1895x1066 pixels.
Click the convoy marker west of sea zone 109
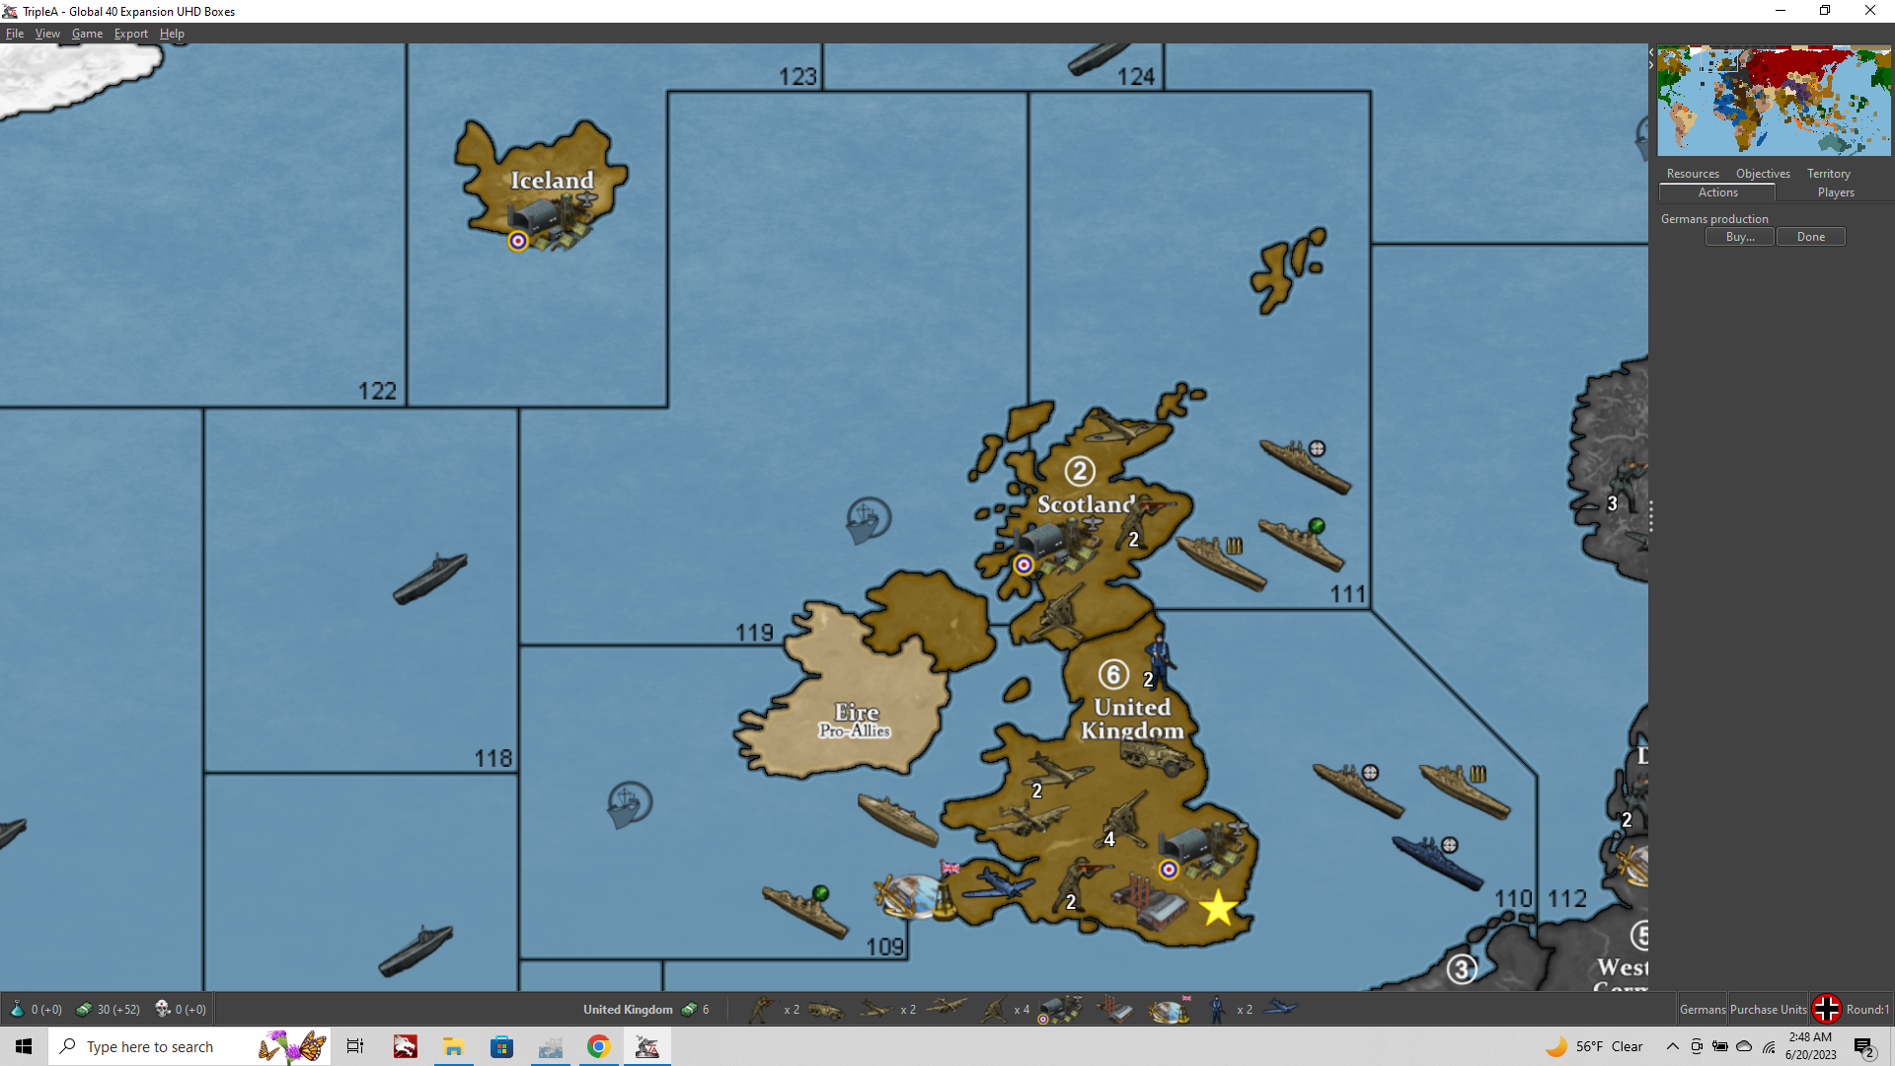pyautogui.click(x=629, y=803)
